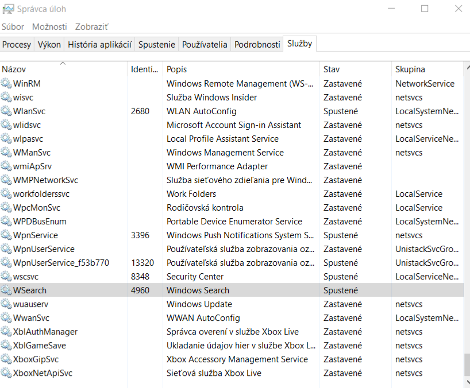Switch to the Používatelia tab
This screenshot has height=388, width=470.
(x=205, y=45)
